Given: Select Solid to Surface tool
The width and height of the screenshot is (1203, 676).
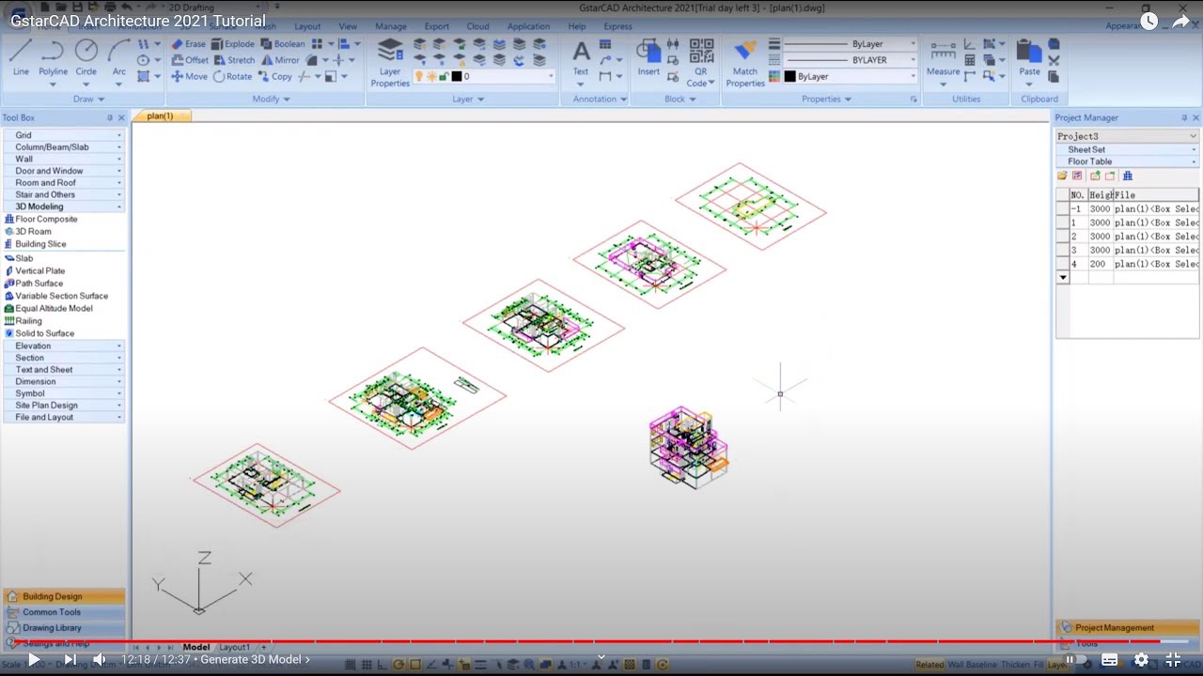Looking at the screenshot, I should click(39, 333).
